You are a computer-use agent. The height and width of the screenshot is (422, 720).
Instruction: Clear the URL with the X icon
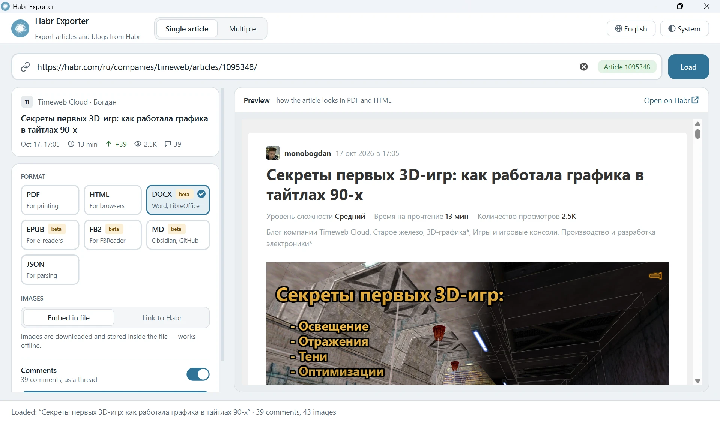(584, 67)
